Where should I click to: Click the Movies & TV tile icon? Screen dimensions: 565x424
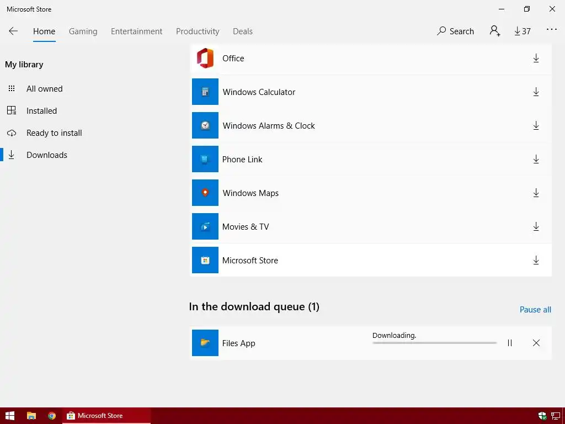[x=205, y=226]
